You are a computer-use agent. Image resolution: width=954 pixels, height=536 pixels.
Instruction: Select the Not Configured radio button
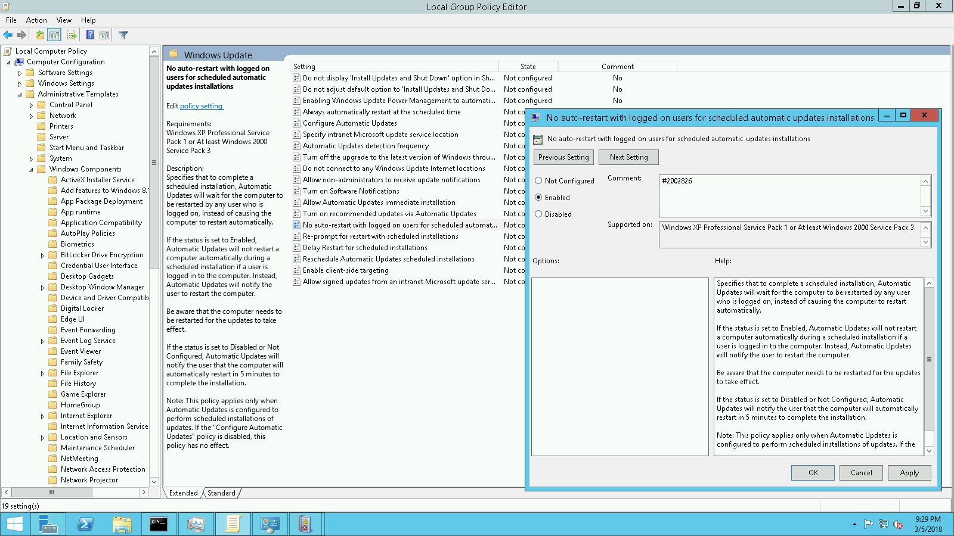point(539,180)
